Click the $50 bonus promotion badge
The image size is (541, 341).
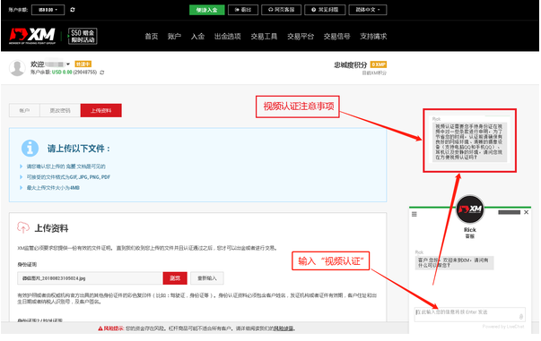click(83, 36)
